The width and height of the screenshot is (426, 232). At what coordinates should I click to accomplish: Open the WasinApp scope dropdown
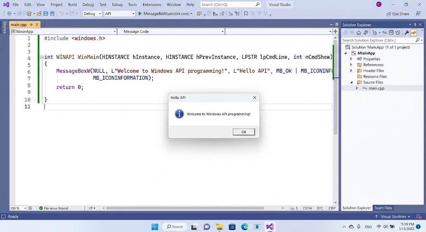(63, 32)
